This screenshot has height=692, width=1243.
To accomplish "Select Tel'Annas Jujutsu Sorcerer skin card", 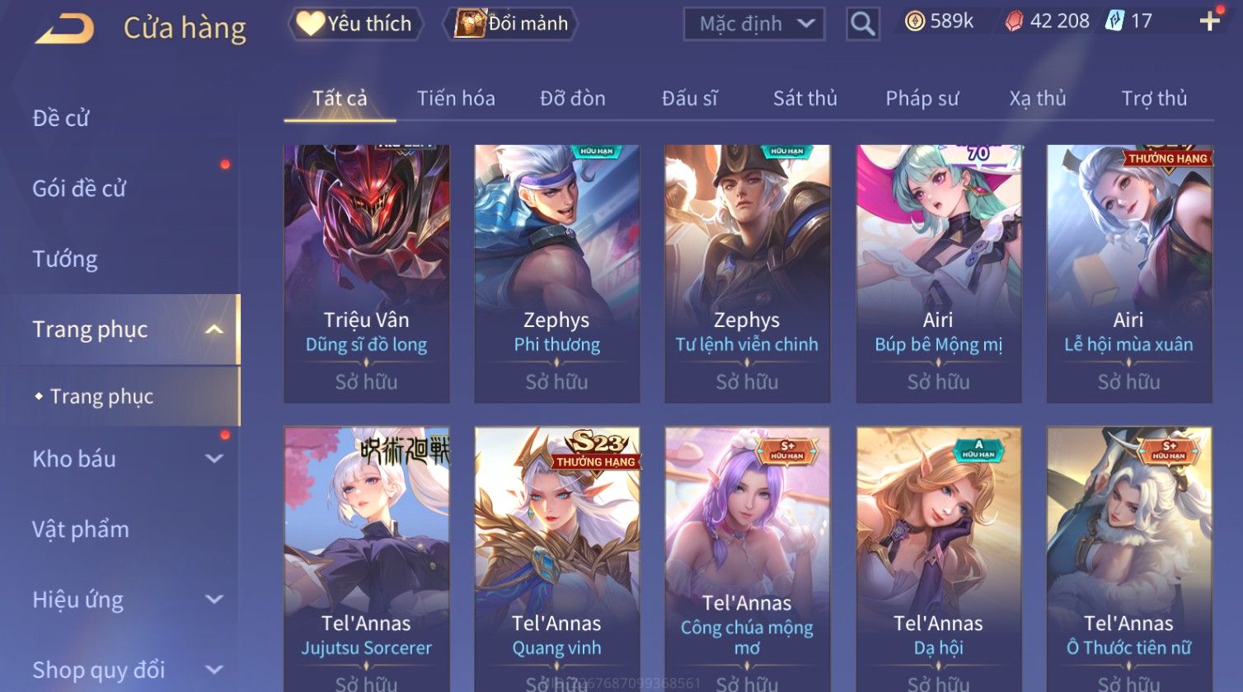I will [x=367, y=559].
